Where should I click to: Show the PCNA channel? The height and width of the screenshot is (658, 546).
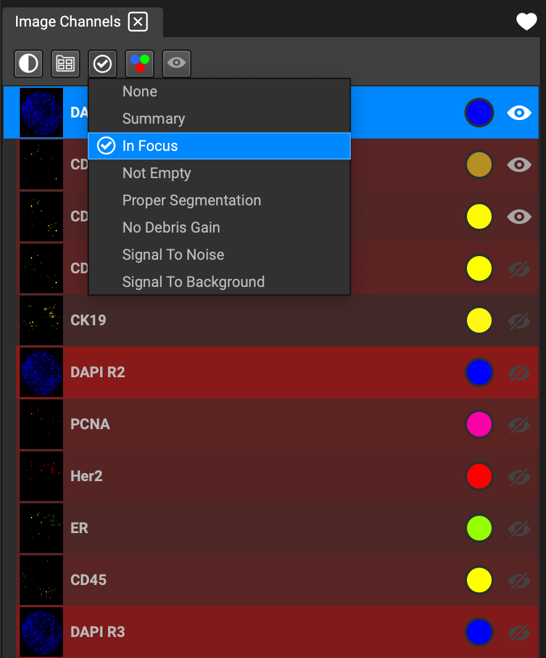pyautogui.click(x=519, y=425)
